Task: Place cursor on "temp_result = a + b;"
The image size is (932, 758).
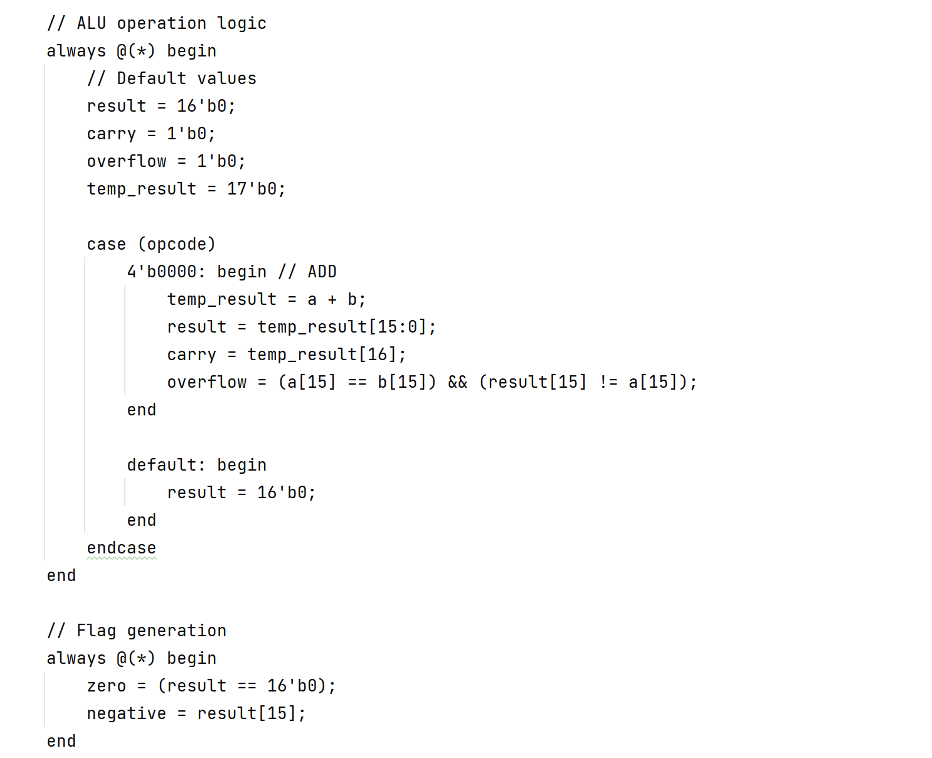Action: (x=266, y=299)
